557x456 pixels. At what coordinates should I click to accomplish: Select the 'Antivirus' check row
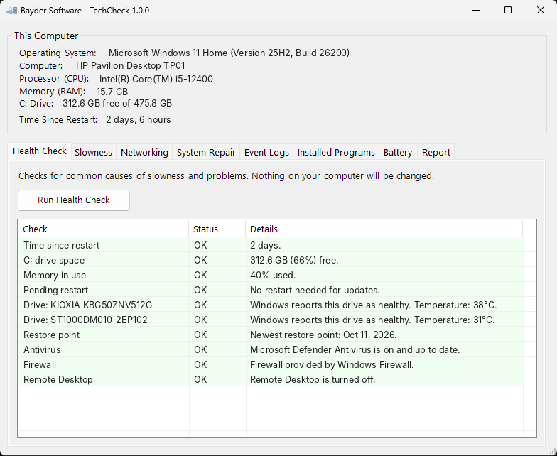[x=271, y=349]
